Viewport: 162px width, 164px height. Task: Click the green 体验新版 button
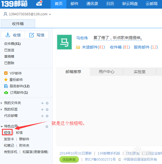(x=69, y=160)
